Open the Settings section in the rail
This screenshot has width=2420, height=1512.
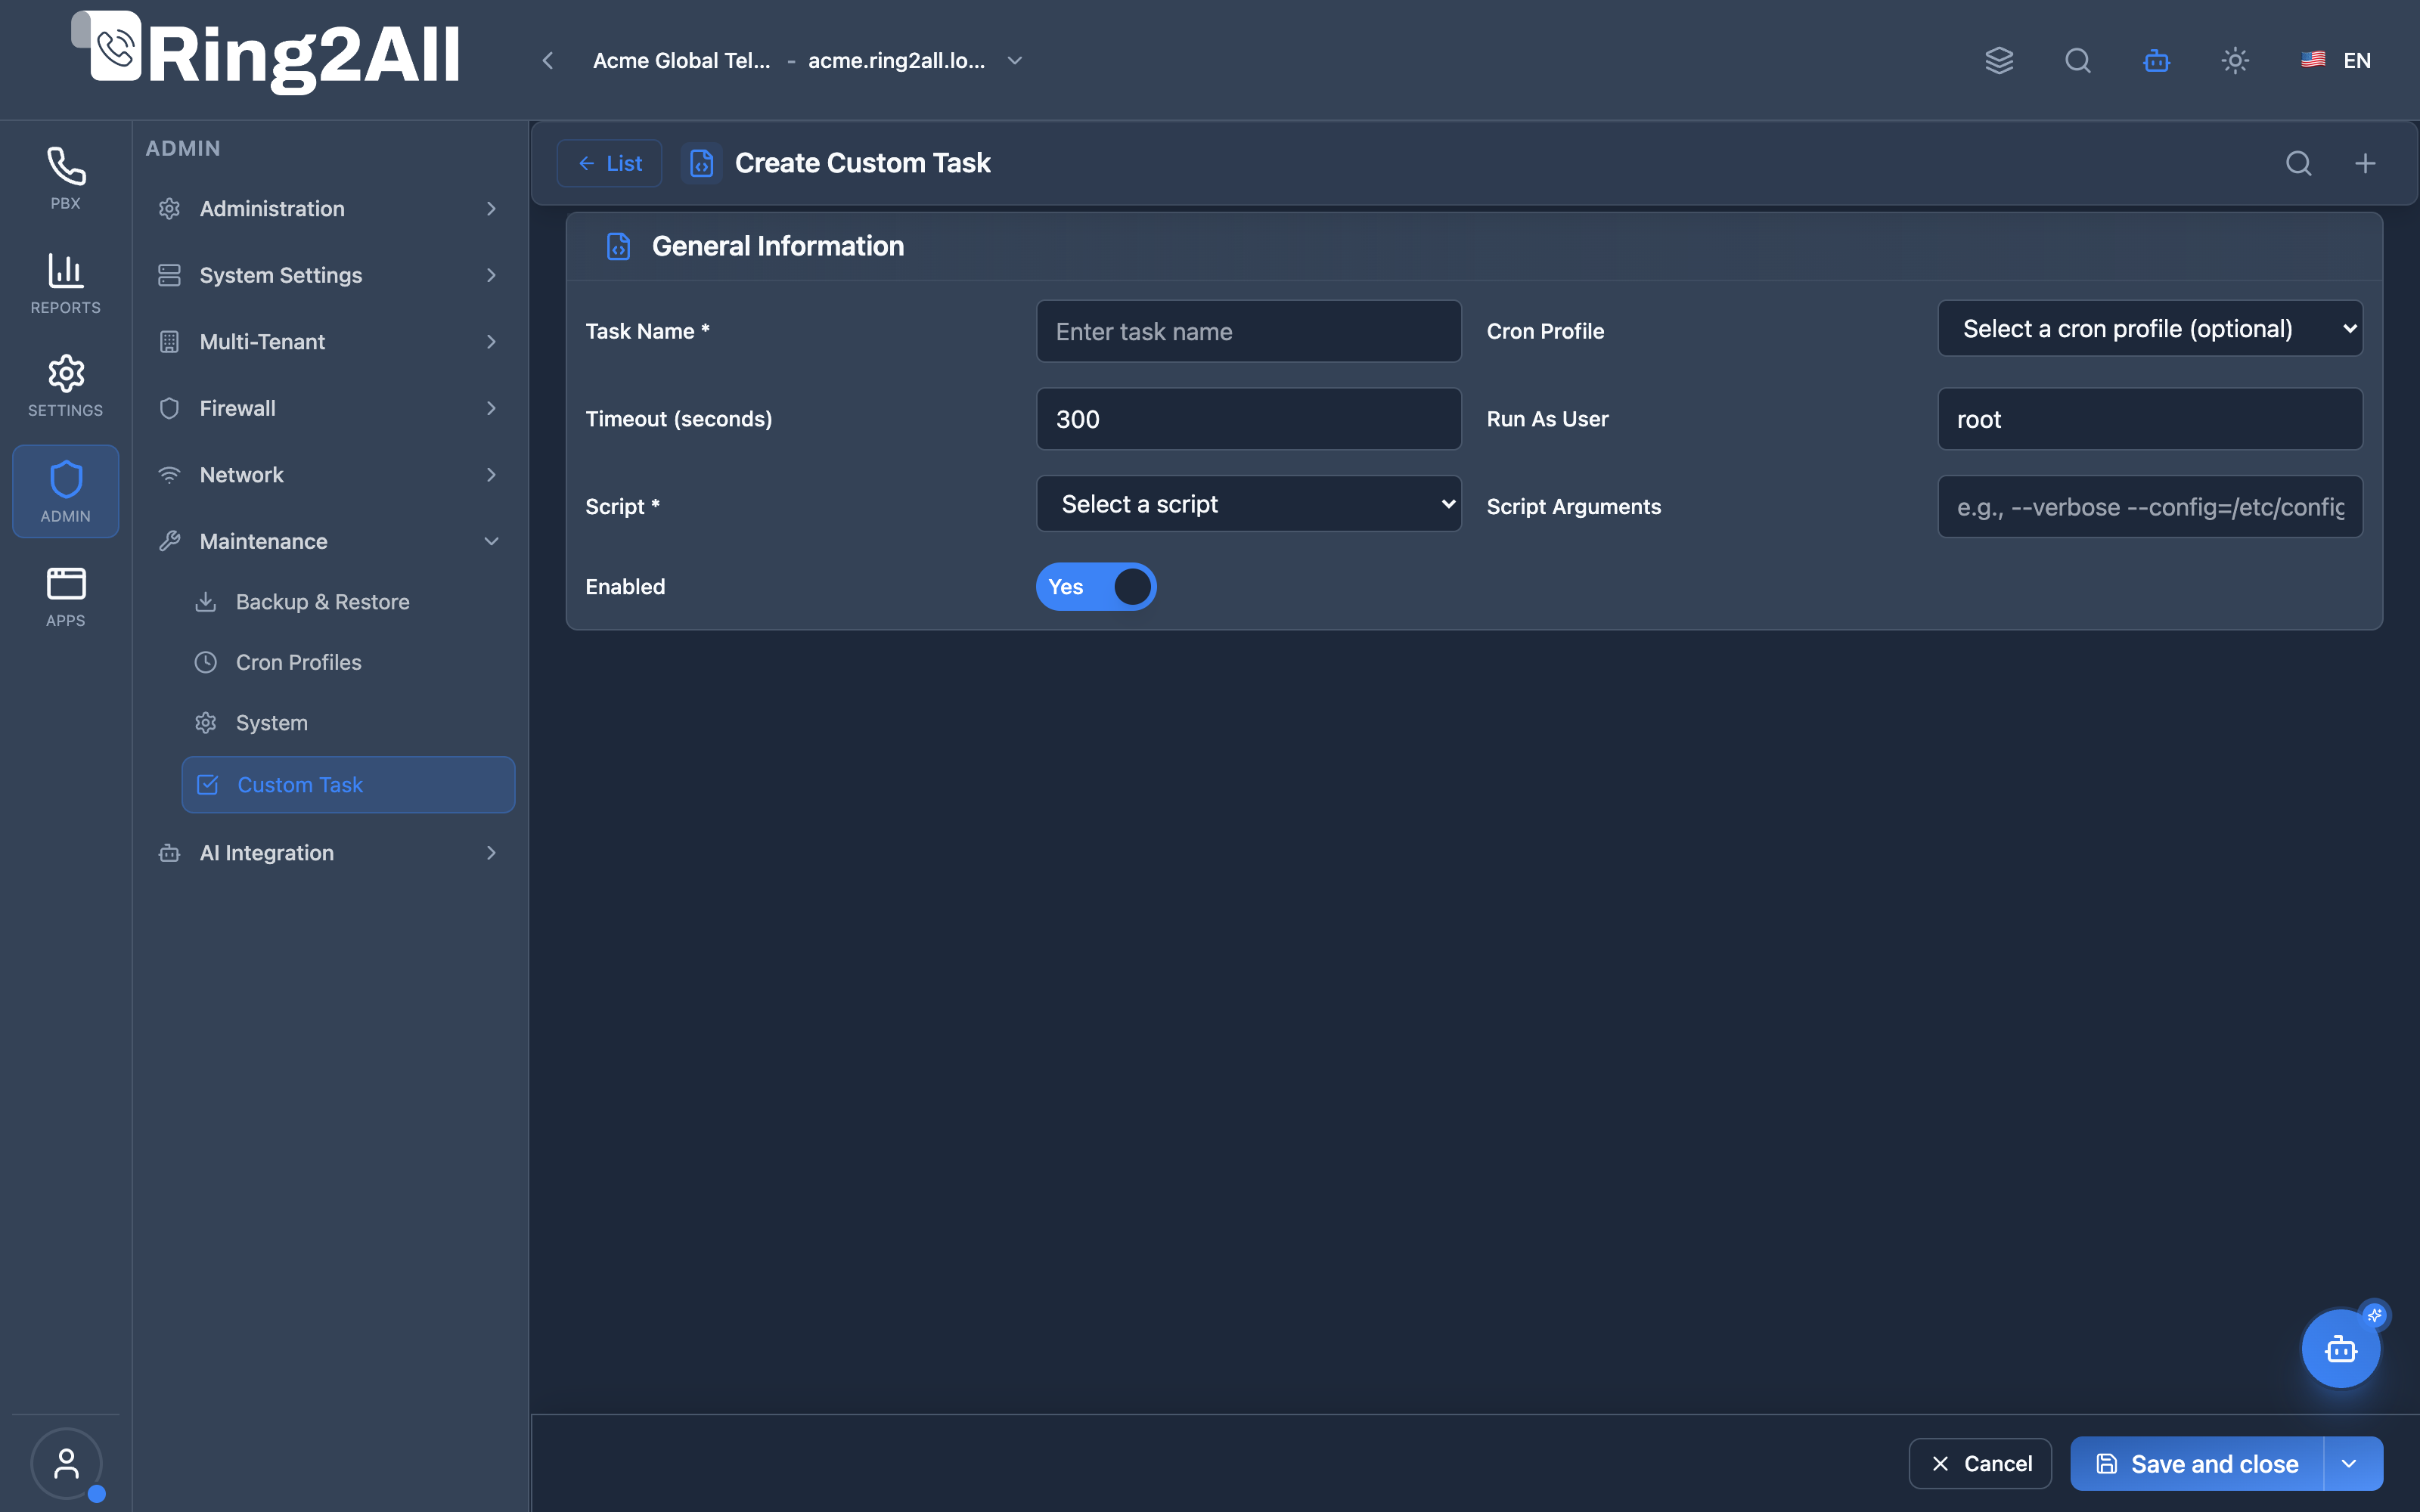point(65,386)
